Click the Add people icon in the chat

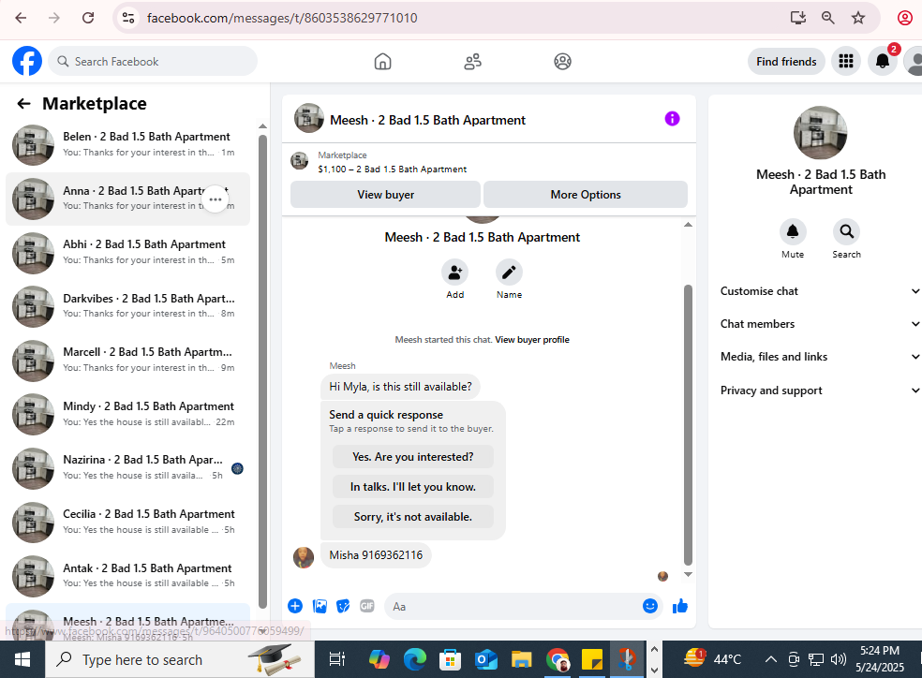pyautogui.click(x=455, y=273)
